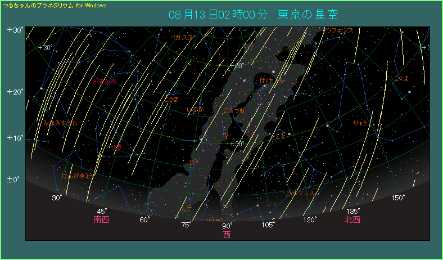Screen dimensions: 443x260
Task: Click the こうま constellation label
Action: click(x=171, y=100)
